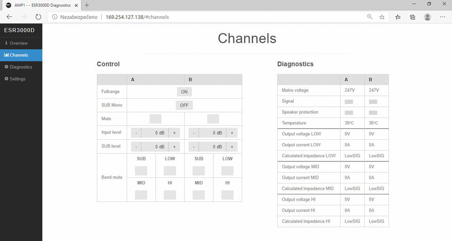This screenshot has width=452, height=241.
Task: Decrease SUB level for channel B
Action: click(x=194, y=147)
